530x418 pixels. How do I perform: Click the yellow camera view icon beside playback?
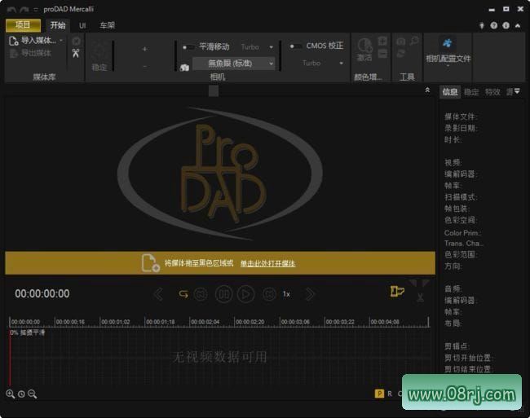pyautogui.click(x=397, y=291)
